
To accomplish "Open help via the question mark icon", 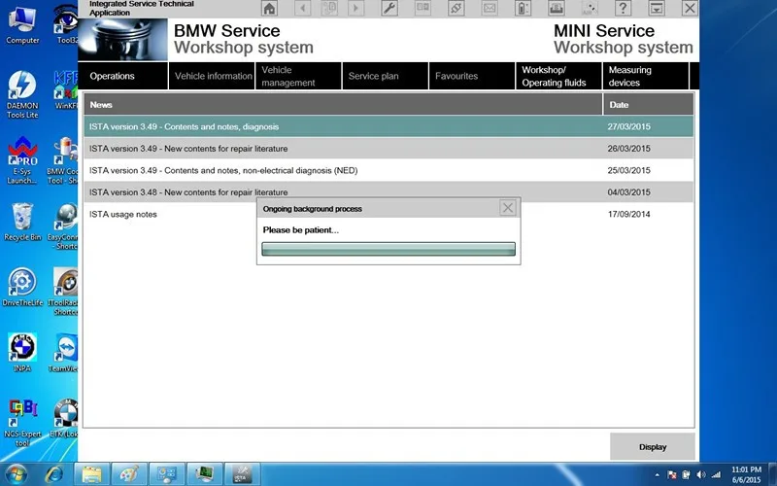I will pos(623,8).
